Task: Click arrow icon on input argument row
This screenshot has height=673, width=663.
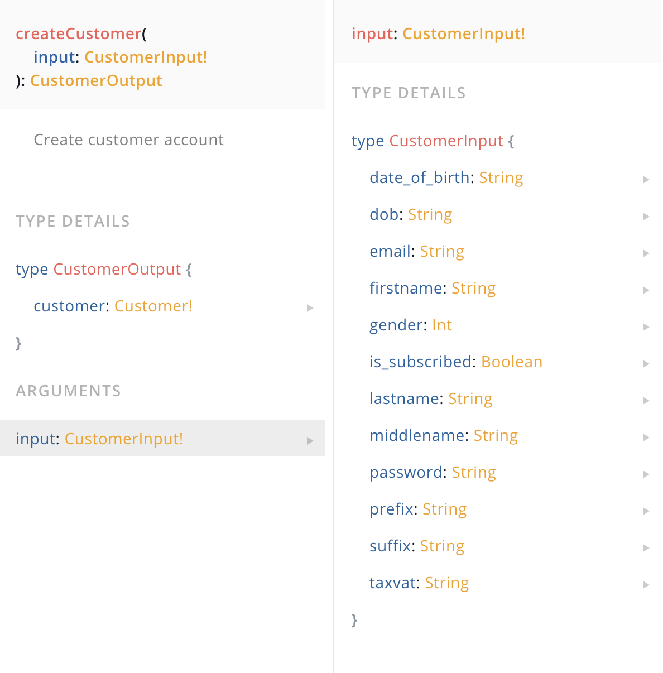Action: 310,441
